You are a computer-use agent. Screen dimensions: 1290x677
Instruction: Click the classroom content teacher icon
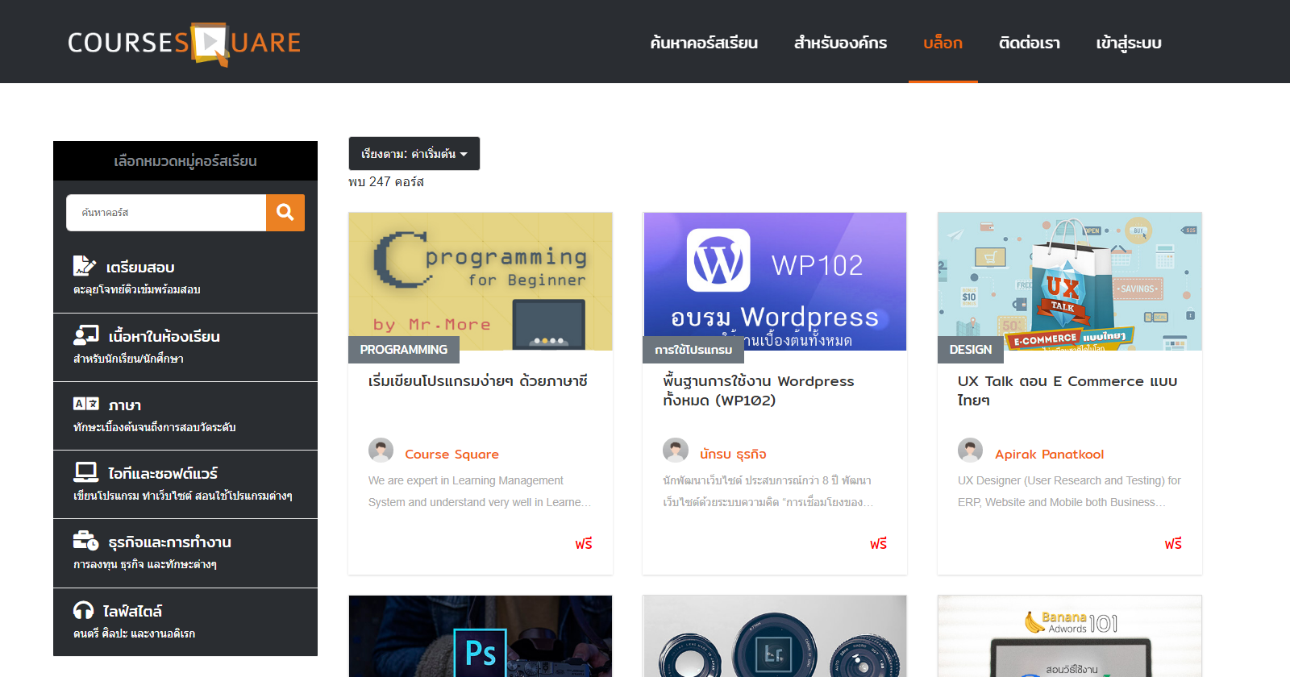coord(85,335)
